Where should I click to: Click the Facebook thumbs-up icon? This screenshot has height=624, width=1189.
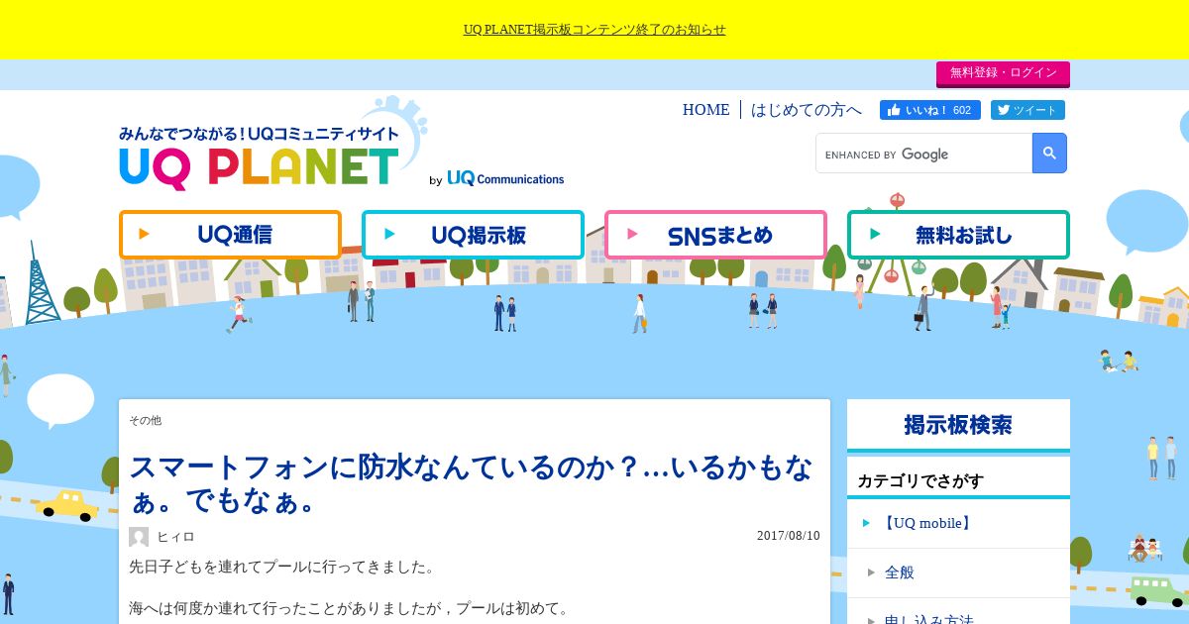point(894,110)
